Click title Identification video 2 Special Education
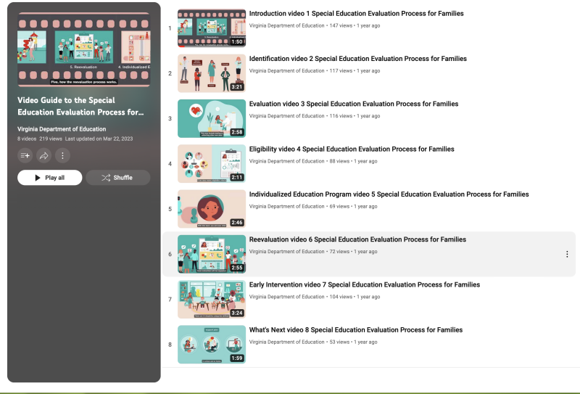The height and width of the screenshot is (394, 580). (357, 59)
